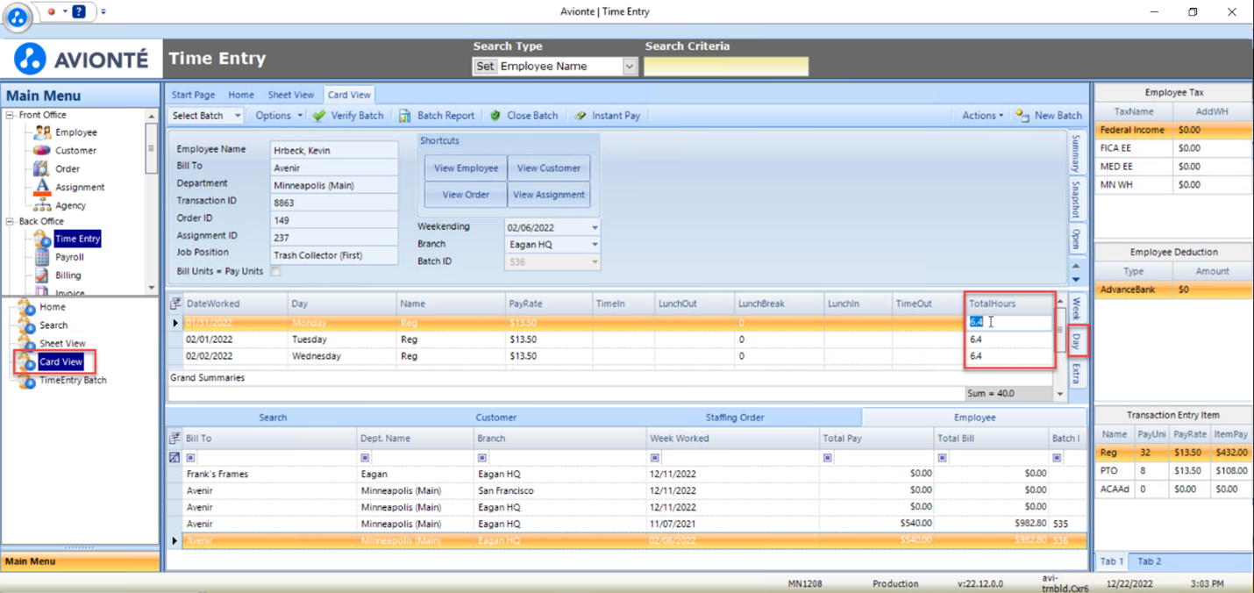Screen dimensions: 1254x593
Task: Select the Tuesday 02/01/2022 time row
Action: 609,339
